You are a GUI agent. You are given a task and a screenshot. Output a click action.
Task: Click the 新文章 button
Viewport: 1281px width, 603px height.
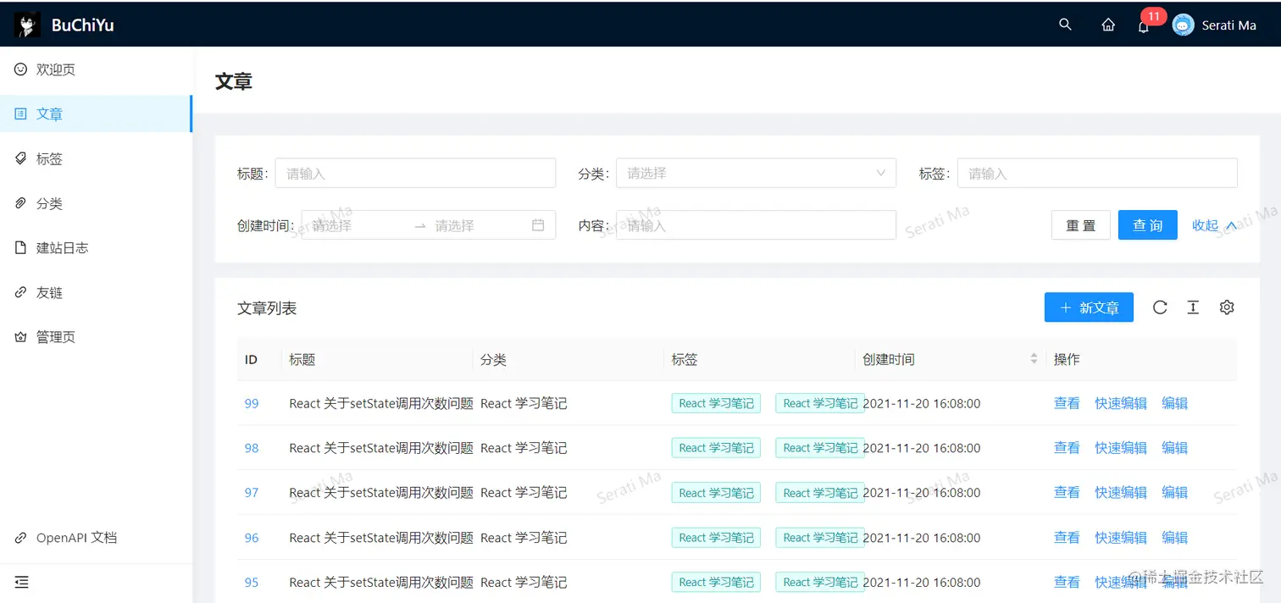tap(1089, 307)
